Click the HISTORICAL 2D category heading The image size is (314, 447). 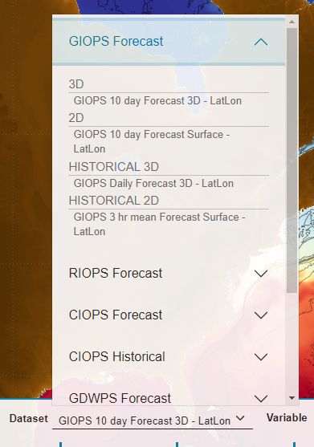pos(113,201)
